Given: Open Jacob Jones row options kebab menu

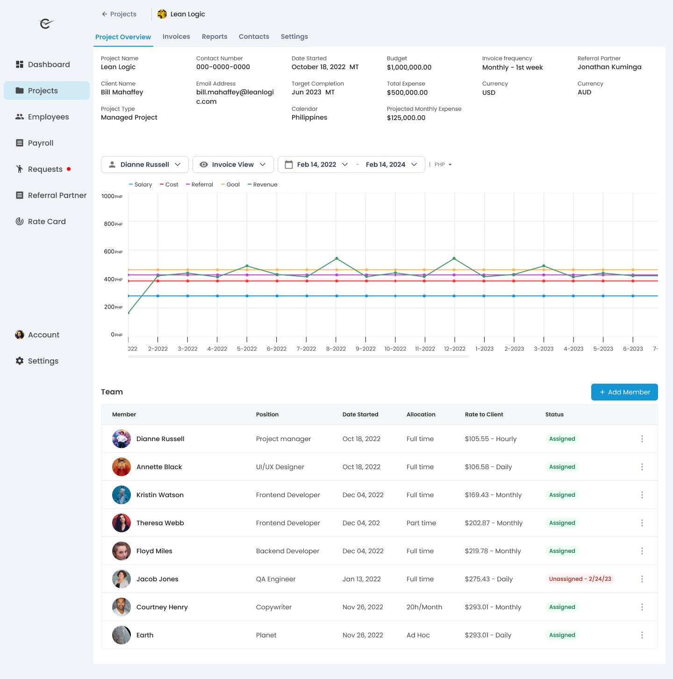Looking at the screenshot, I should pyautogui.click(x=642, y=579).
